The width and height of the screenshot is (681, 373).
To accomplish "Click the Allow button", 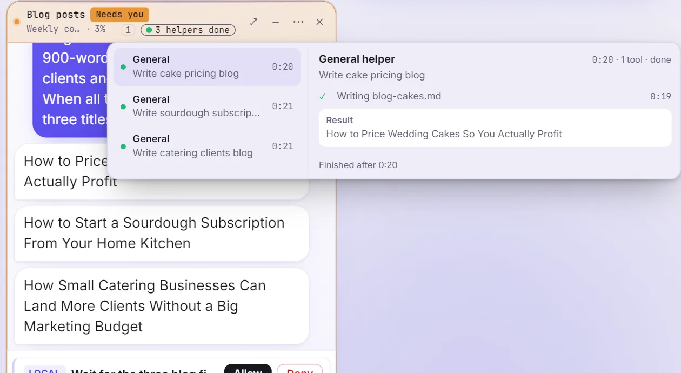I will click(248, 369).
